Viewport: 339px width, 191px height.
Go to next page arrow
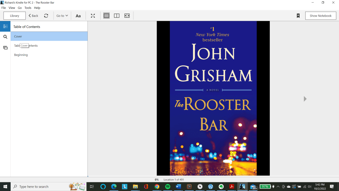coord(305,99)
